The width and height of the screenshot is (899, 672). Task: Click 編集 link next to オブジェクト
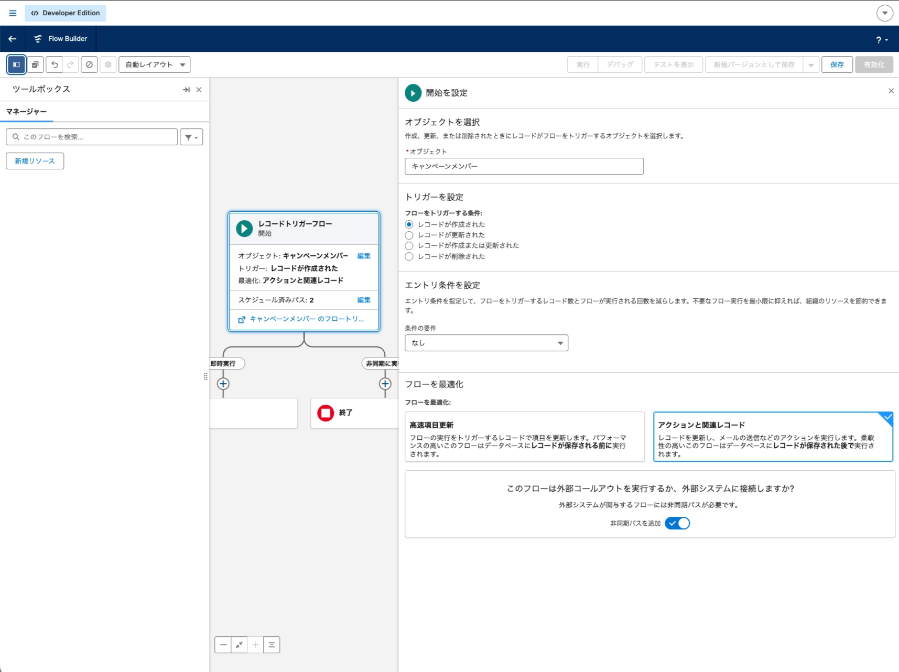(364, 256)
